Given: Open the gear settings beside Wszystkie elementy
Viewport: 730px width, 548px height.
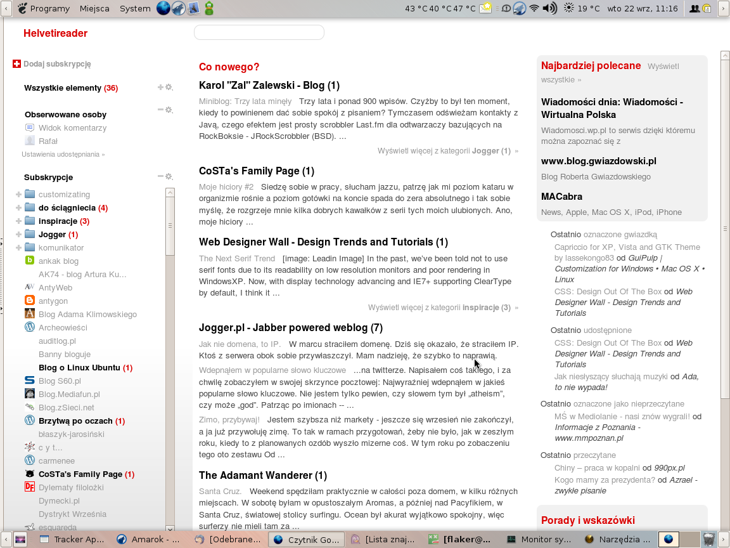Looking at the screenshot, I should point(169,88).
